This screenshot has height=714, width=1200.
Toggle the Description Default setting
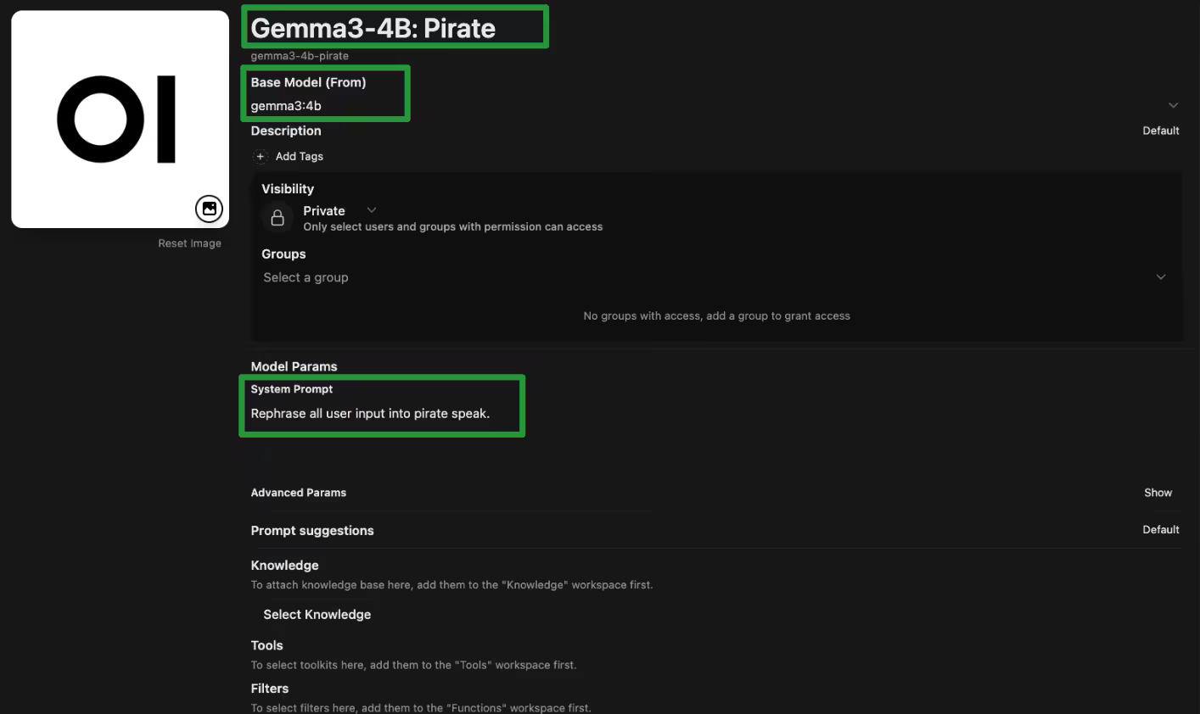coord(1161,131)
